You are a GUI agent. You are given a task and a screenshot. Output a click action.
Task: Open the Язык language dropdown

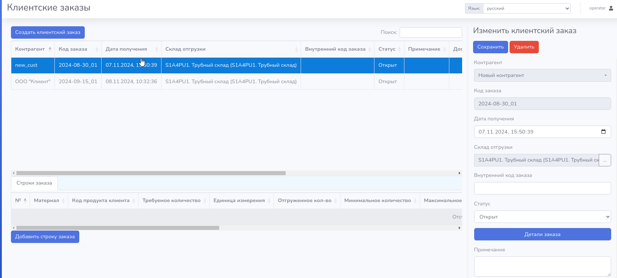click(x=526, y=8)
